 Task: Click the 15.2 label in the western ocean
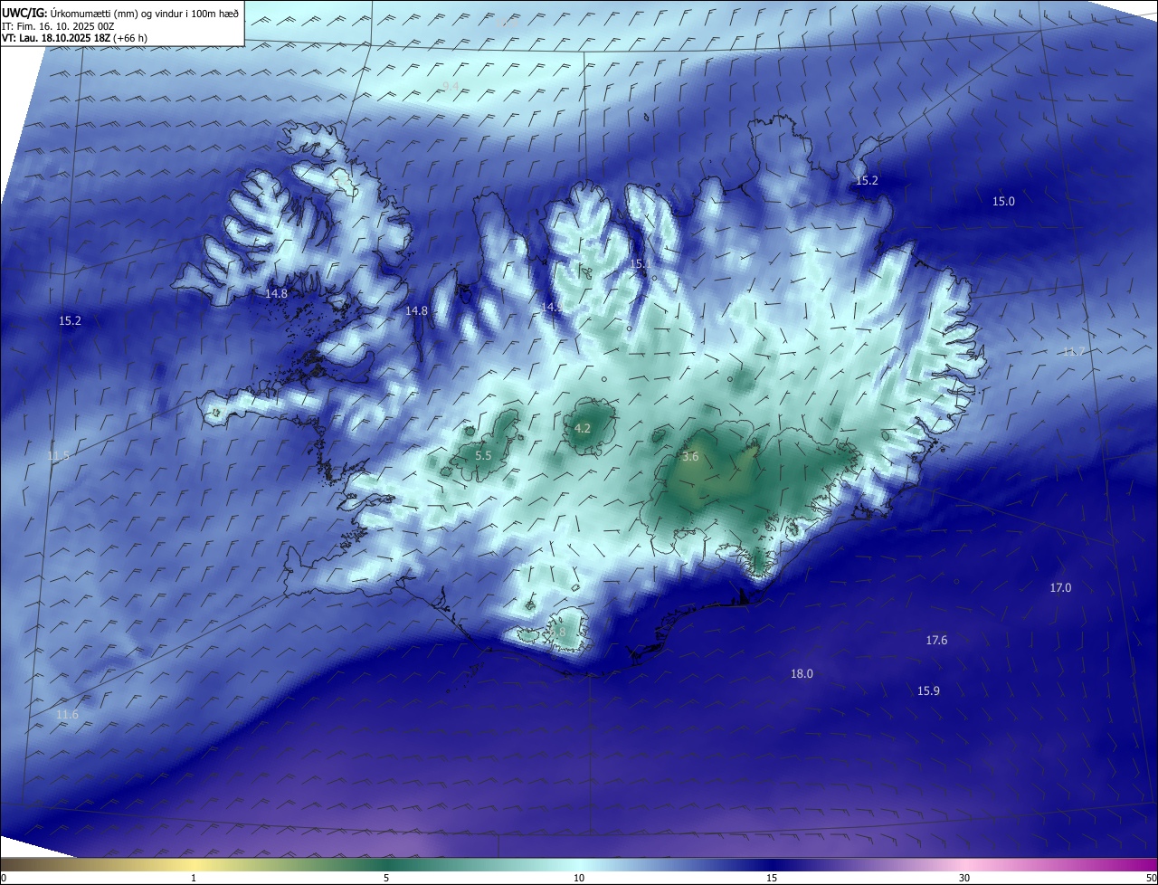click(x=70, y=321)
